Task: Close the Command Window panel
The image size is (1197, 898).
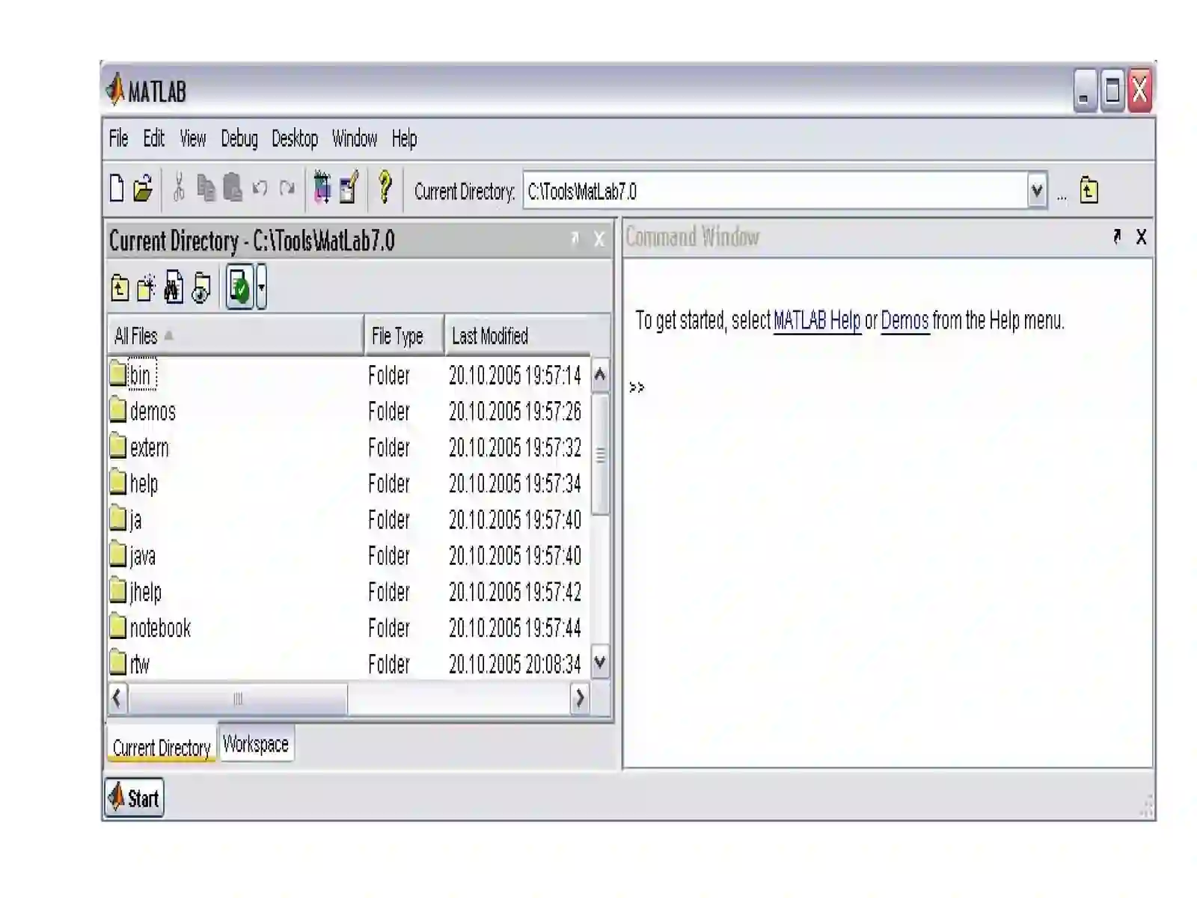Action: (1141, 237)
